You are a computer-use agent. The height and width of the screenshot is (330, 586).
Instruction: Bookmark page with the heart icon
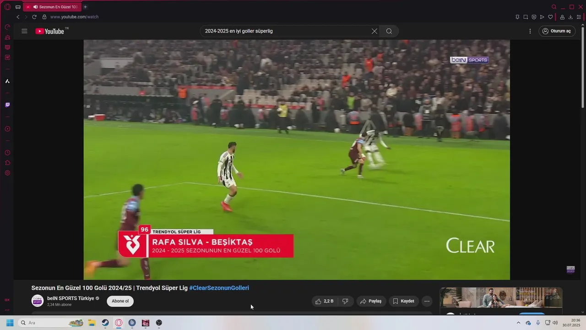pyautogui.click(x=550, y=17)
